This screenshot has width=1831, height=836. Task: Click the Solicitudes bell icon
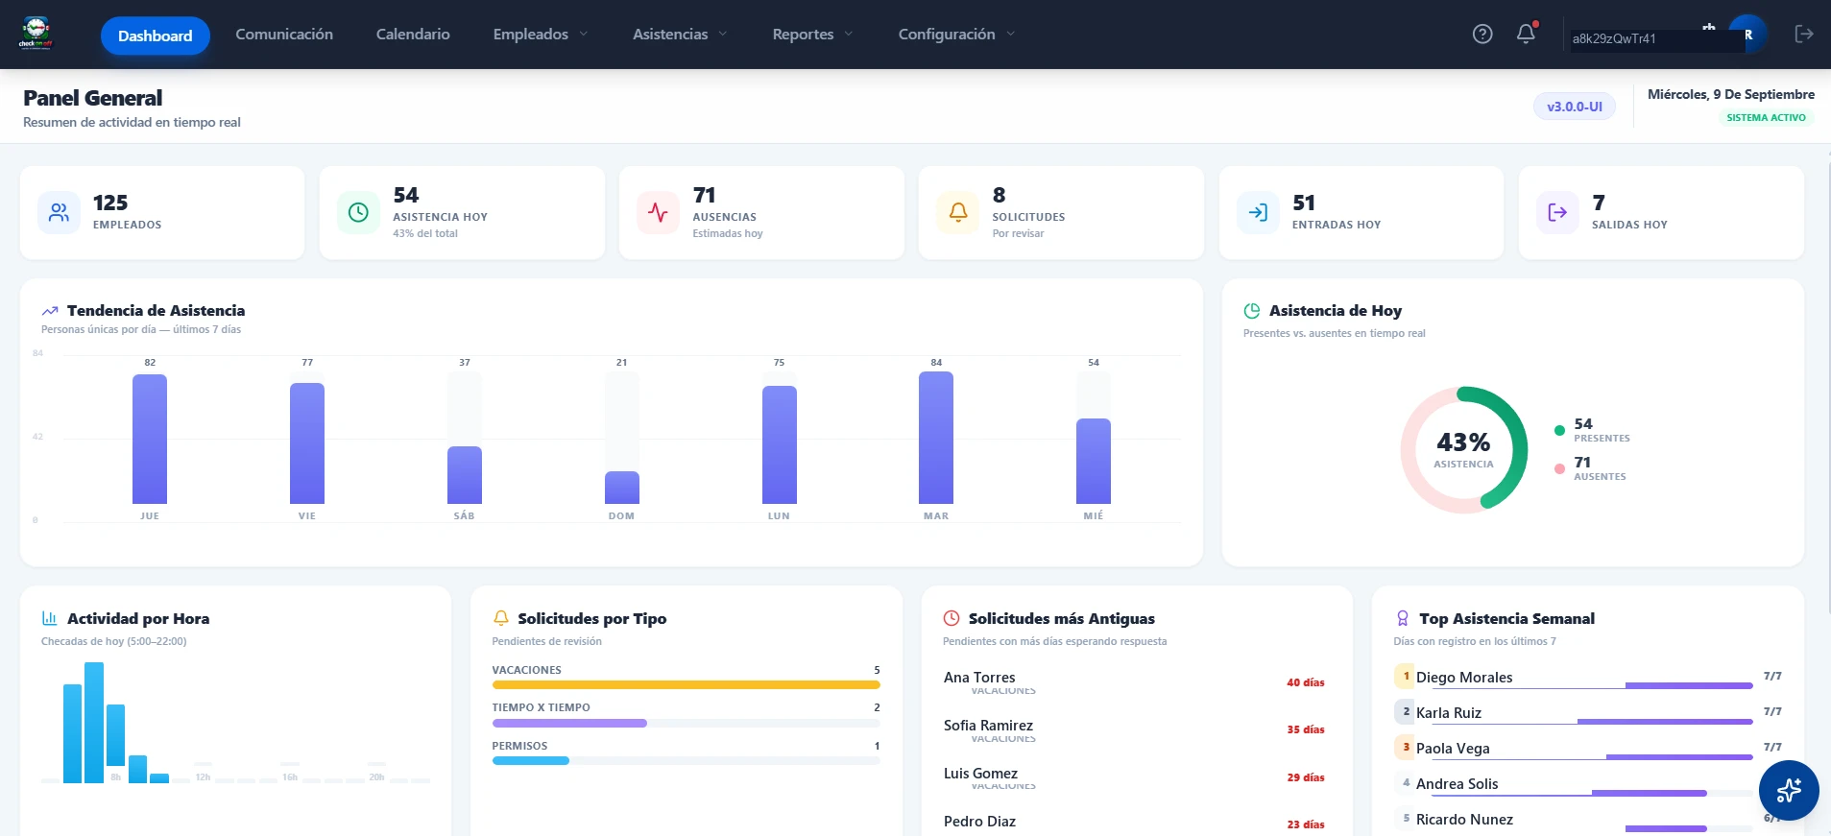(x=958, y=212)
